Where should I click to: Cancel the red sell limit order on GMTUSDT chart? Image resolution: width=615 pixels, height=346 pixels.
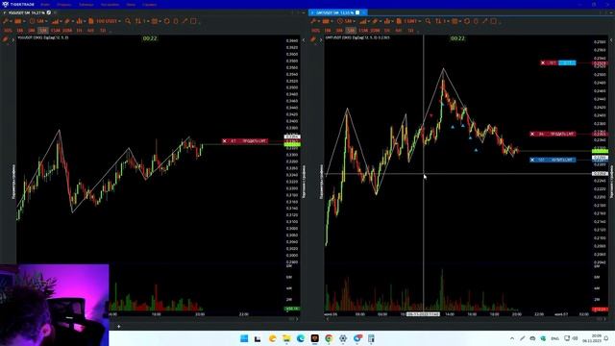pos(532,135)
